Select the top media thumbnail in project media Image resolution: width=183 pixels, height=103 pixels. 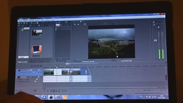coord(37,33)
